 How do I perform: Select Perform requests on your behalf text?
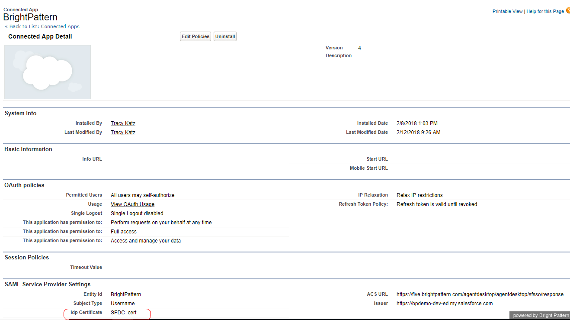[x=161, y=223]
